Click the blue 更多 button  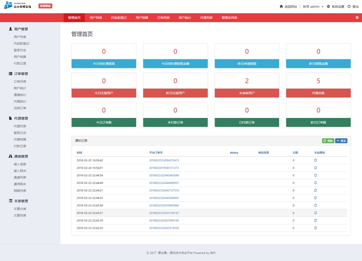click(x=341, y=141)
